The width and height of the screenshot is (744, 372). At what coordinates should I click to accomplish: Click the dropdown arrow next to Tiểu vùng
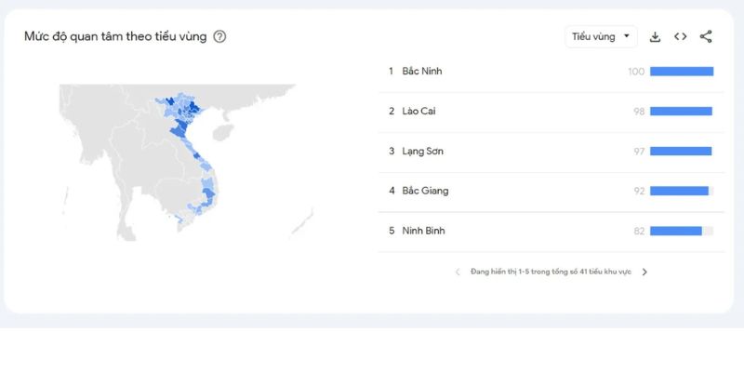pyautogui.click(x=626, y=36)
